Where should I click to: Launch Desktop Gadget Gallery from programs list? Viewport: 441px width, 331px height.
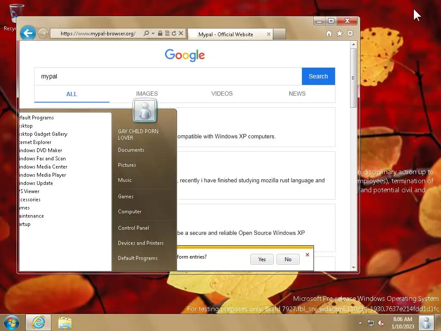[43, 134]
